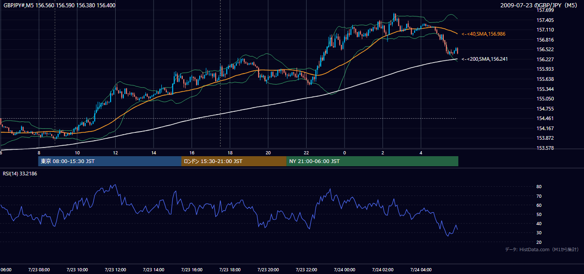The width and height of the screenshot is (584, 274).
Task: Click price axis value 154.461
Action: click(545, 118)
